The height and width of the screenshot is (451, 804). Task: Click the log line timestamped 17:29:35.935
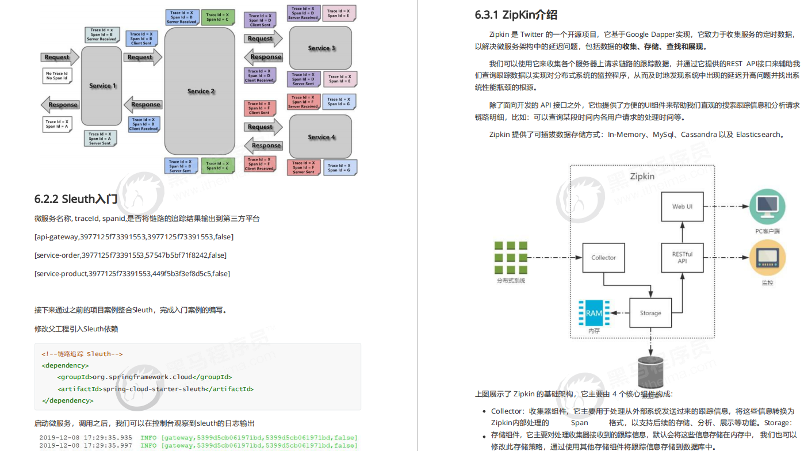click(198, 438)
